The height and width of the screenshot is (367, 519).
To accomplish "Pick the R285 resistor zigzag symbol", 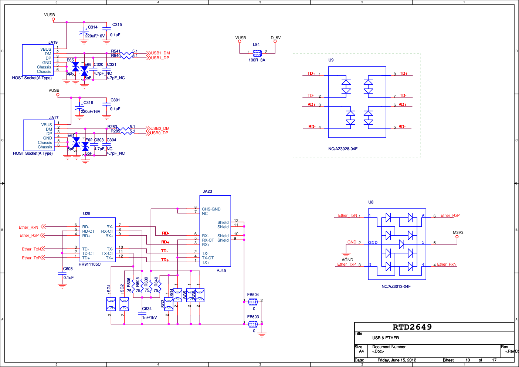I will coord(126,133).
